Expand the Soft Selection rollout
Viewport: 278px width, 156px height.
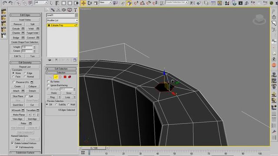(x=61, y=68)
